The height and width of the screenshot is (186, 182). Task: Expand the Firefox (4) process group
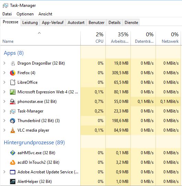tap(4, 73)
